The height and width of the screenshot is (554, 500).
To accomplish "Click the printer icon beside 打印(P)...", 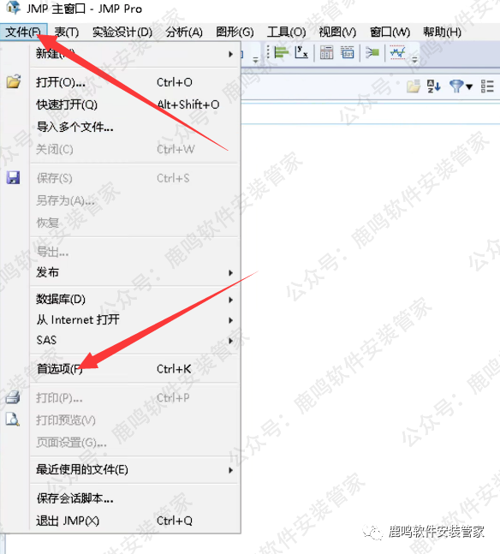I will [x=13, y=397].
